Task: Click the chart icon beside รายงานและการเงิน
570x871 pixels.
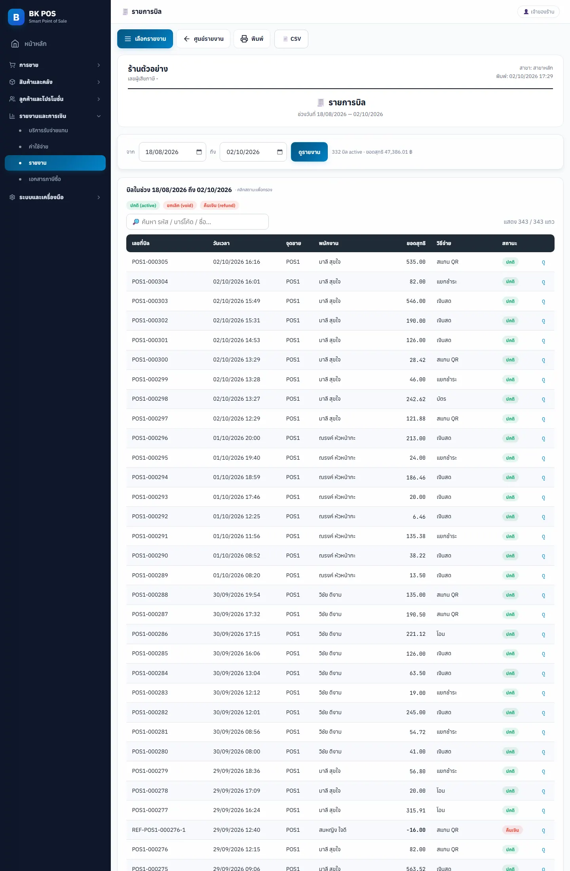Action: (x=12, y=116)
